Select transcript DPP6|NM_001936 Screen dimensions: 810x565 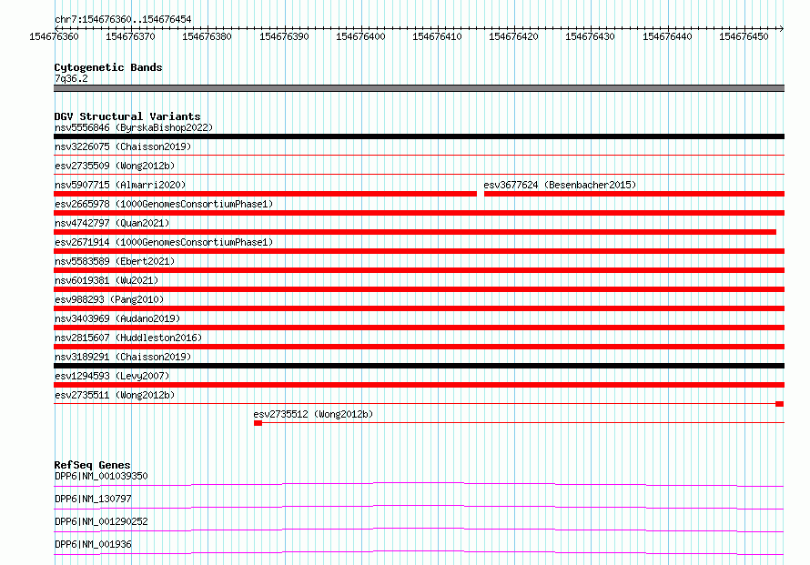[x=93, y=544]
